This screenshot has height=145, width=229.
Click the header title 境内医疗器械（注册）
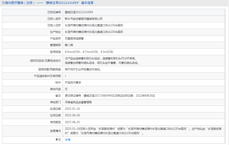[20, 3]
